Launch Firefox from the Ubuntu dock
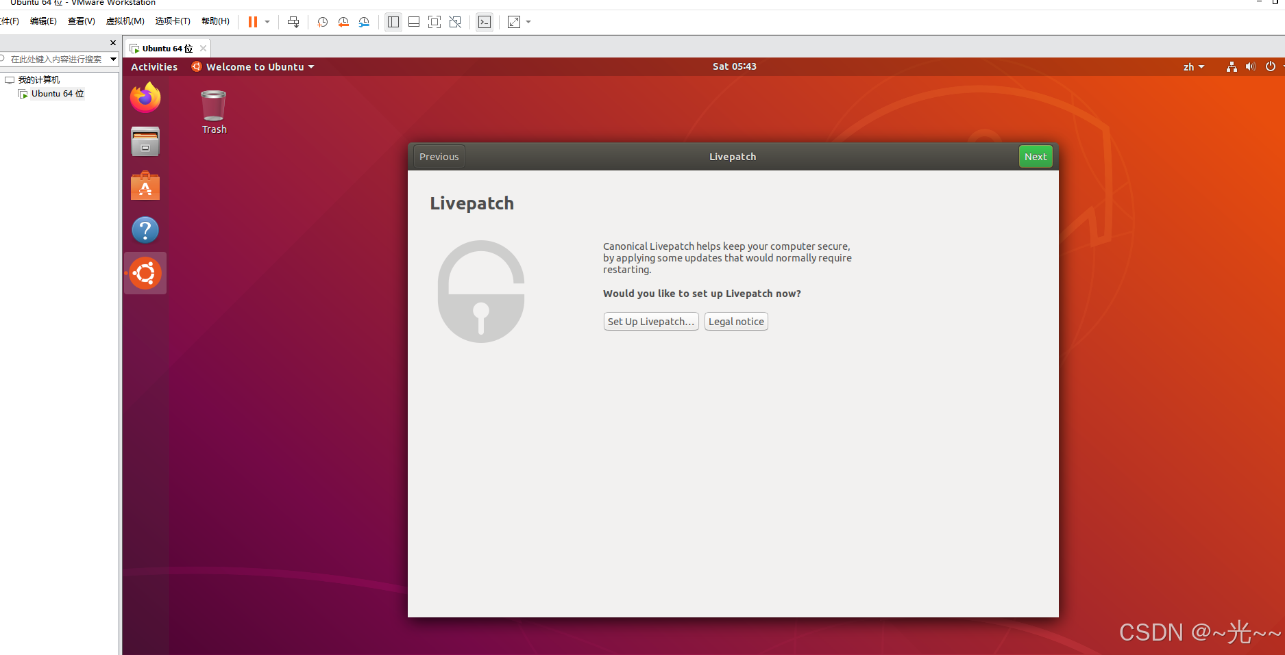Screen dimensions: 1285x655 pos(145,98)
